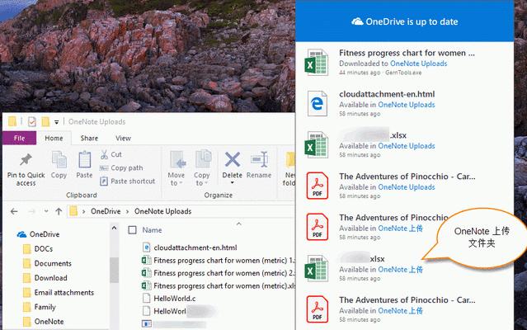Click the navigation pane scrollbar thumb
527x330 pixels.
(115, 270)
